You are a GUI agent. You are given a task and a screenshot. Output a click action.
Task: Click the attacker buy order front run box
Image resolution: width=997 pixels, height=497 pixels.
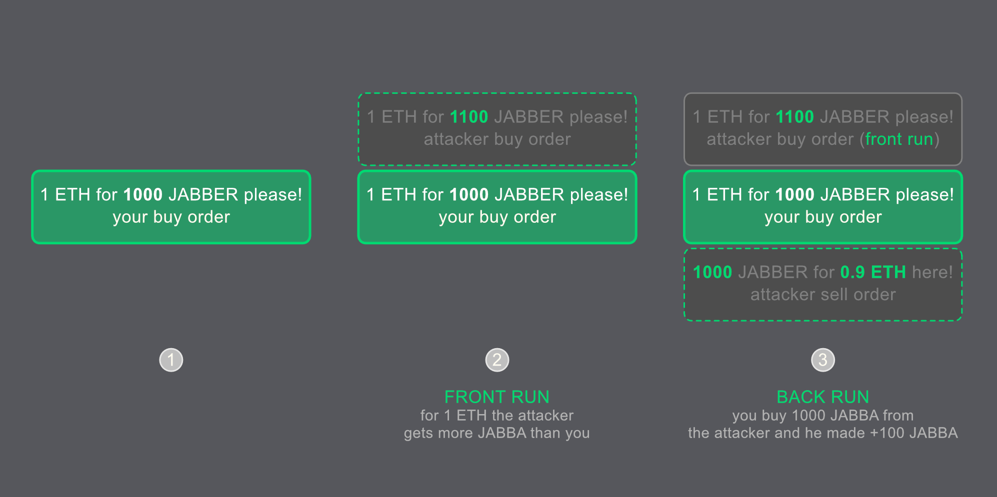(x=823, y=129)
